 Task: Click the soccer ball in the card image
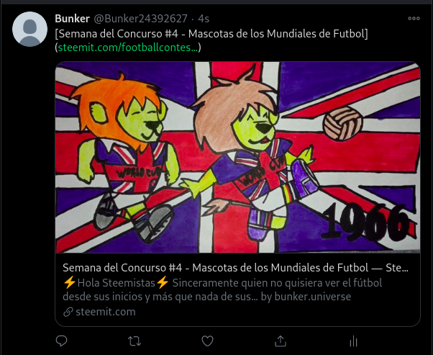[342, 123]
